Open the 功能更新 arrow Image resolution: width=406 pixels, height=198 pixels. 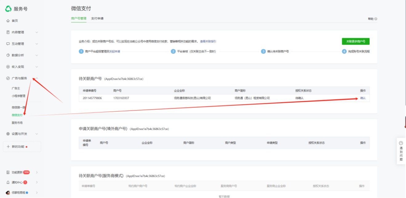37,172
